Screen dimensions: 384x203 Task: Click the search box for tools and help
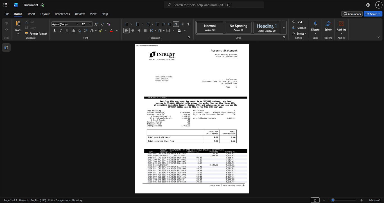[214, 5]
